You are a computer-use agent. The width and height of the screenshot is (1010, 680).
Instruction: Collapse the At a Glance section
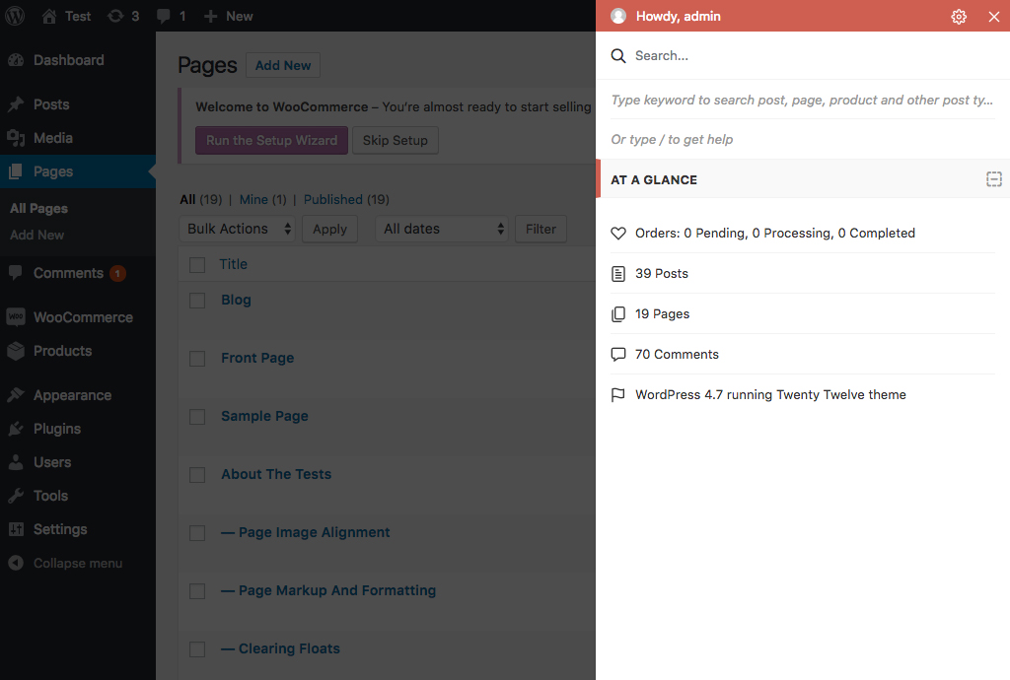tap(993, 179)
